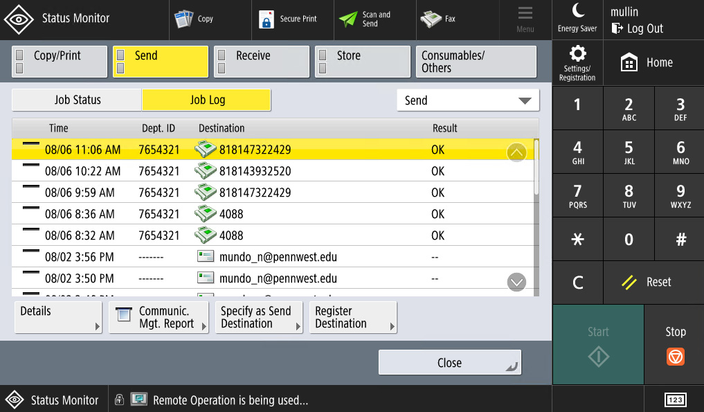Image resolution: width=704 pixels, height=412 pixels.
Task: Tap digit 2 ABC on keypad
Action: point(629,108)
